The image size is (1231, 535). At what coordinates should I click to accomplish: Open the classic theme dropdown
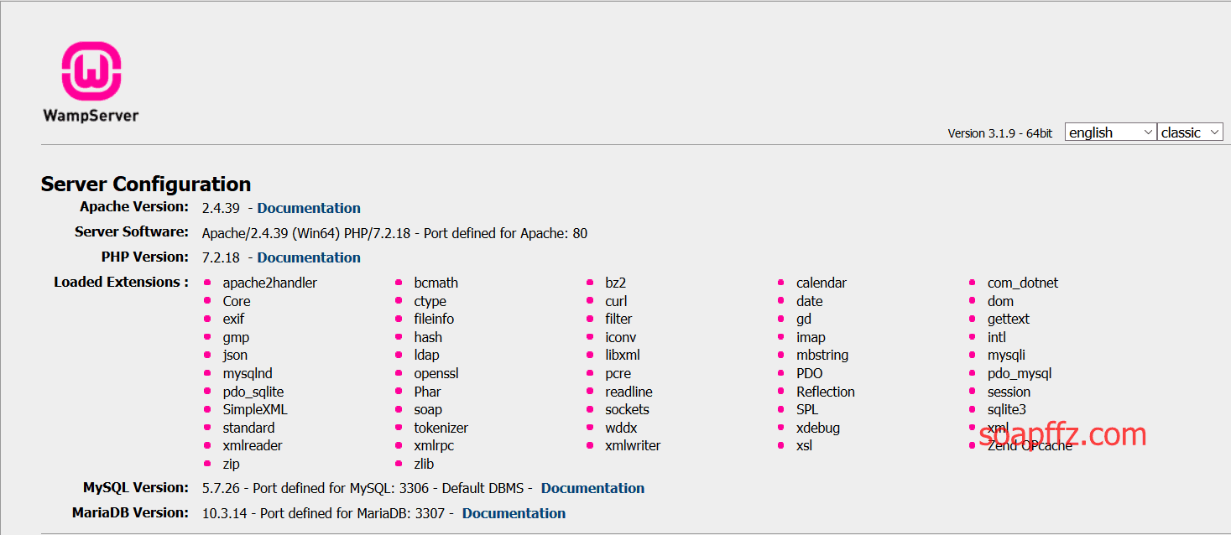(1189, 132)
